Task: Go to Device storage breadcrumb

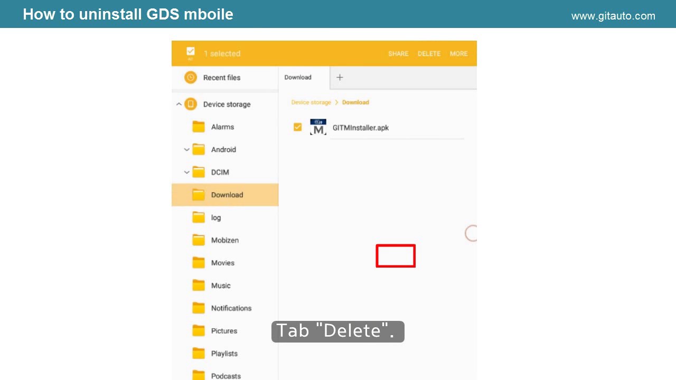Action: tap(311, 102)
